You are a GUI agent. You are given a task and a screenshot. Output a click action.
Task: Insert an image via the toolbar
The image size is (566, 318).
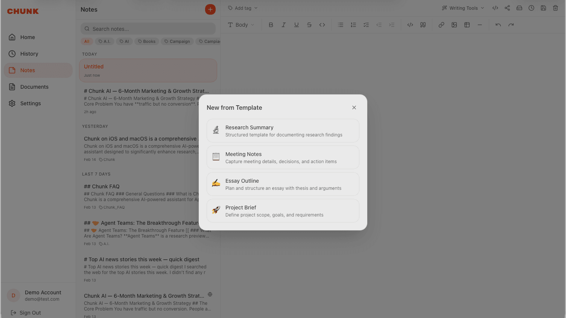[x=454, y=24]
